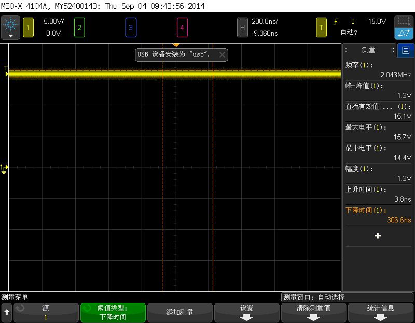Image resolution: width=415 pixels, height=323 pixels.
Task: Close the USB device notification popup
Action: coord(222,55)
